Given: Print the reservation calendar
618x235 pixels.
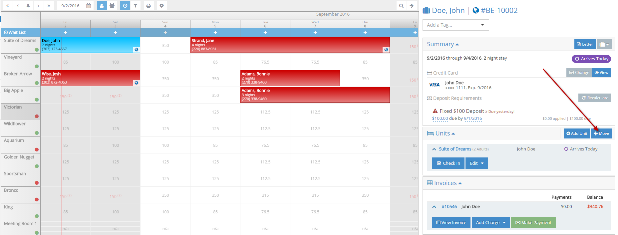Looking at the screenshot, I should tap(149, 6).
